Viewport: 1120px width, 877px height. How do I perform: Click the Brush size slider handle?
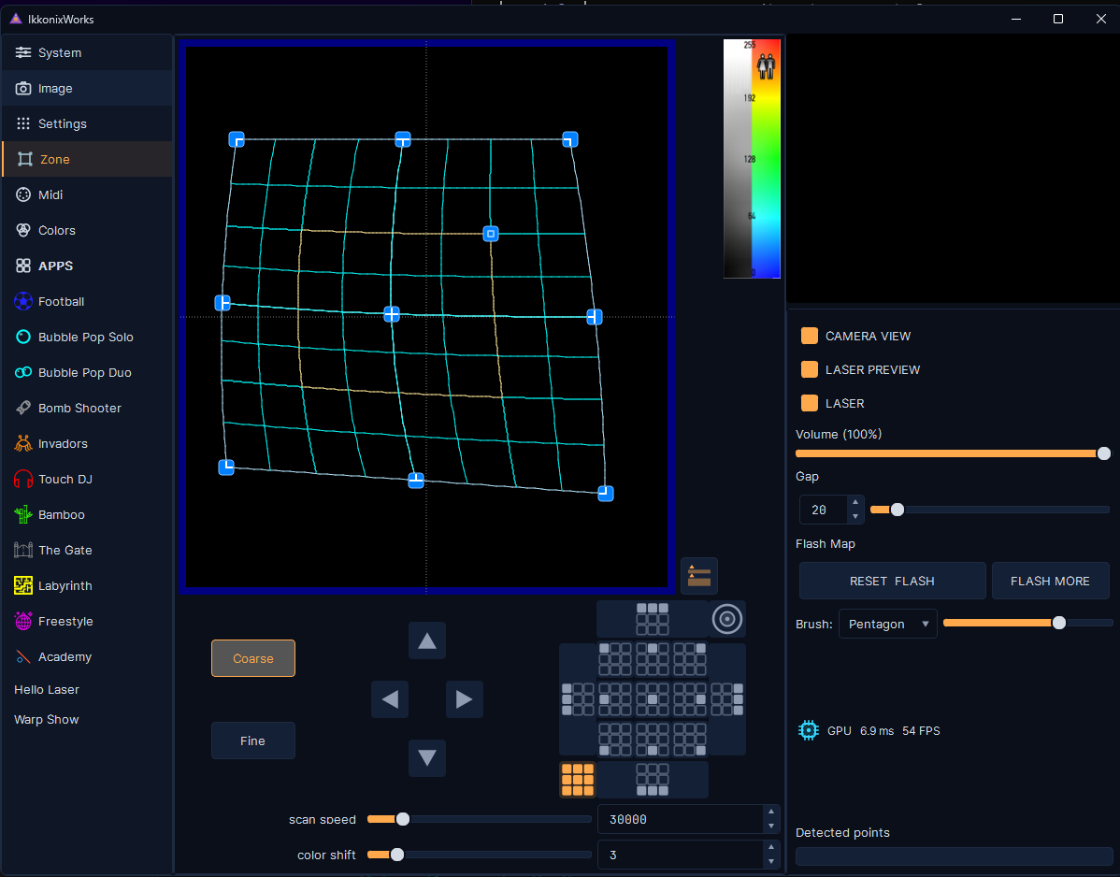click(1059, 623)
